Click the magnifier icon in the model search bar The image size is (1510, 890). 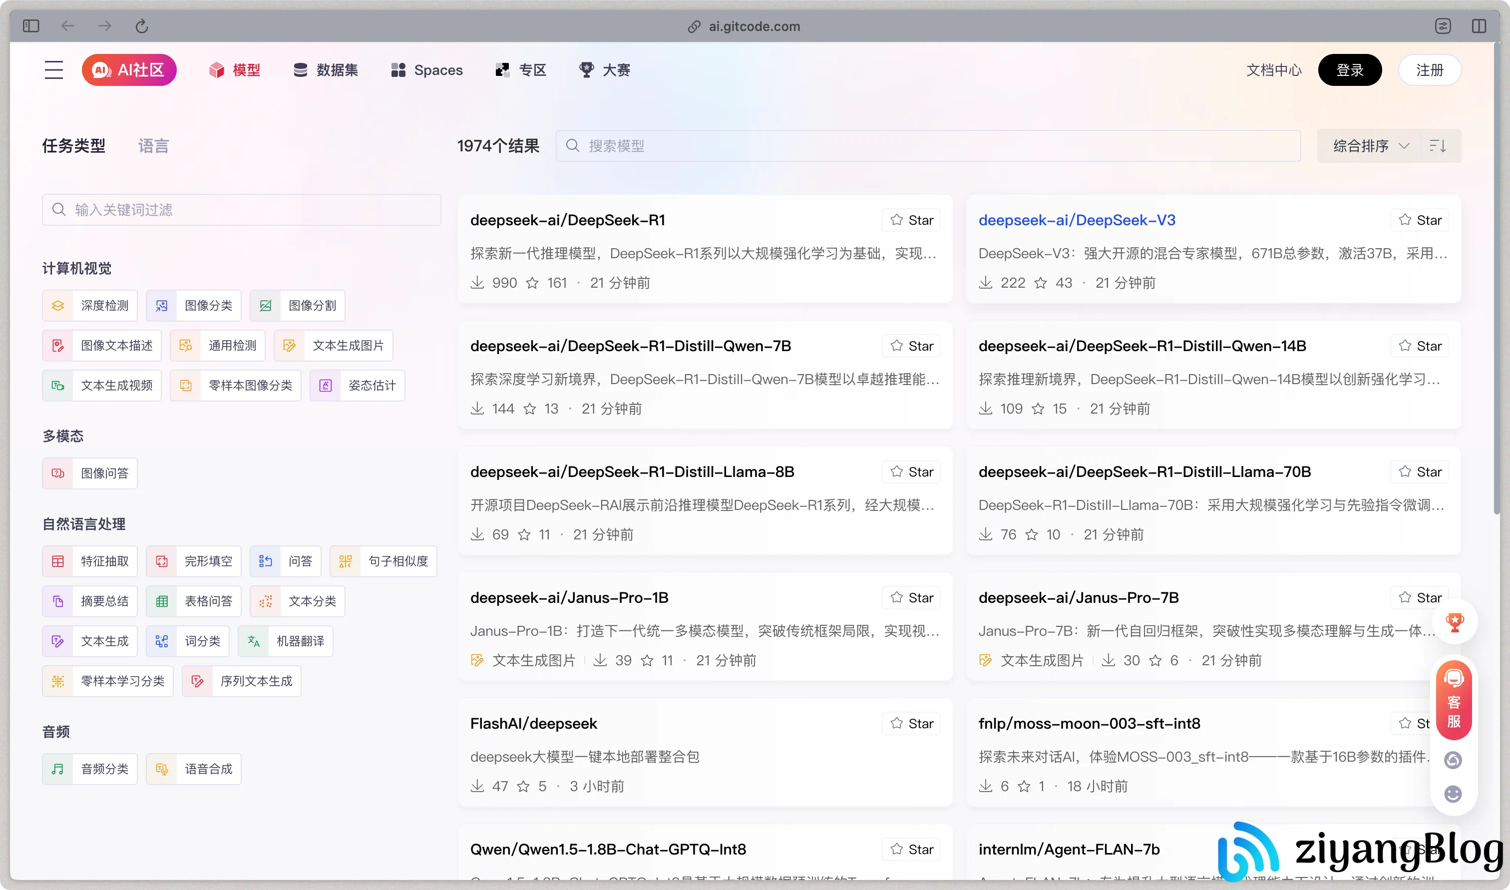[572, 145]
